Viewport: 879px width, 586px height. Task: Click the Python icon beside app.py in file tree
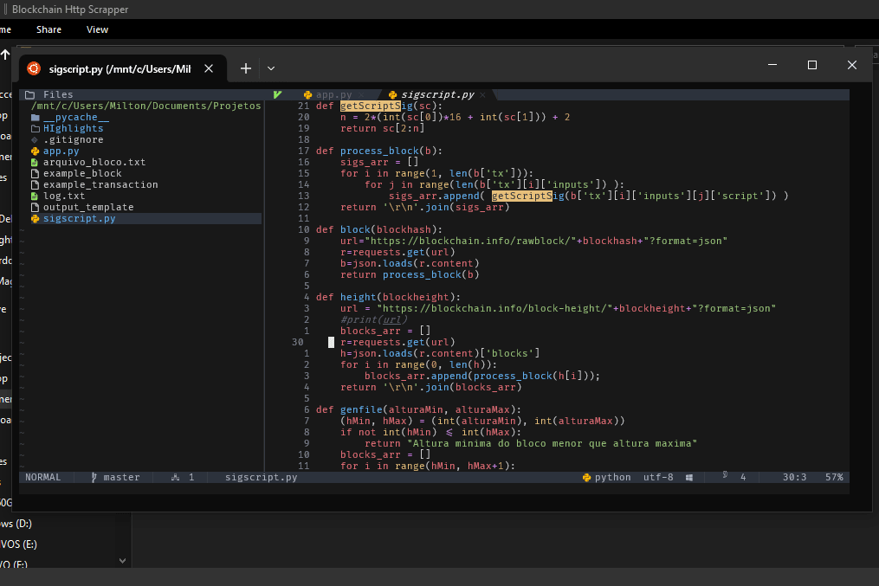pyautogui.click(x=35, y=151)
